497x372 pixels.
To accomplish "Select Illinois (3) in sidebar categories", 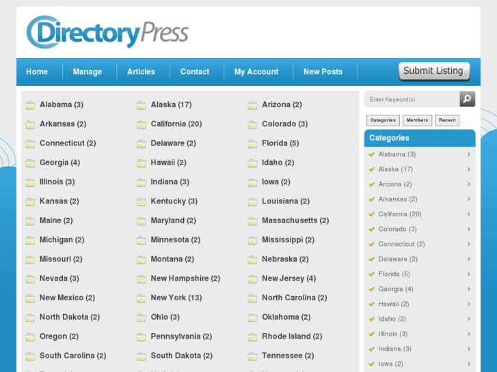I will point(392,334).
